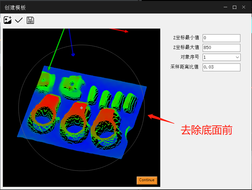Image resolution: width=252 pixels, height=190 pixels.
Task: Click the Z坐标最大值 label
Action: (x=186, y=47)
